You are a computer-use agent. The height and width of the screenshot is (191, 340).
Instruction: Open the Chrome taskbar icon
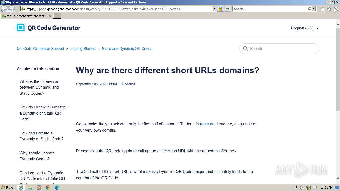pos(48,188)
